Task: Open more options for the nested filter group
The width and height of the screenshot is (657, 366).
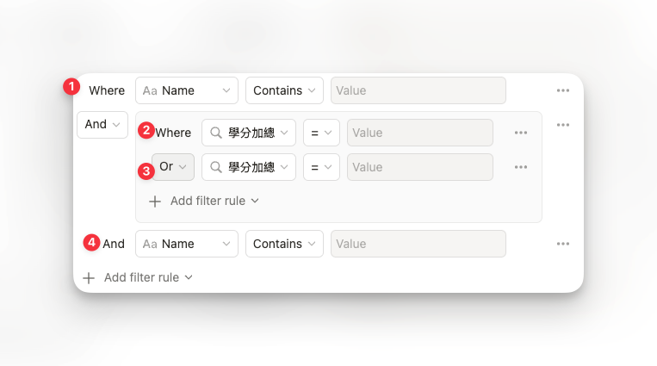Action: pyautogui.click(x=562, y=125)
